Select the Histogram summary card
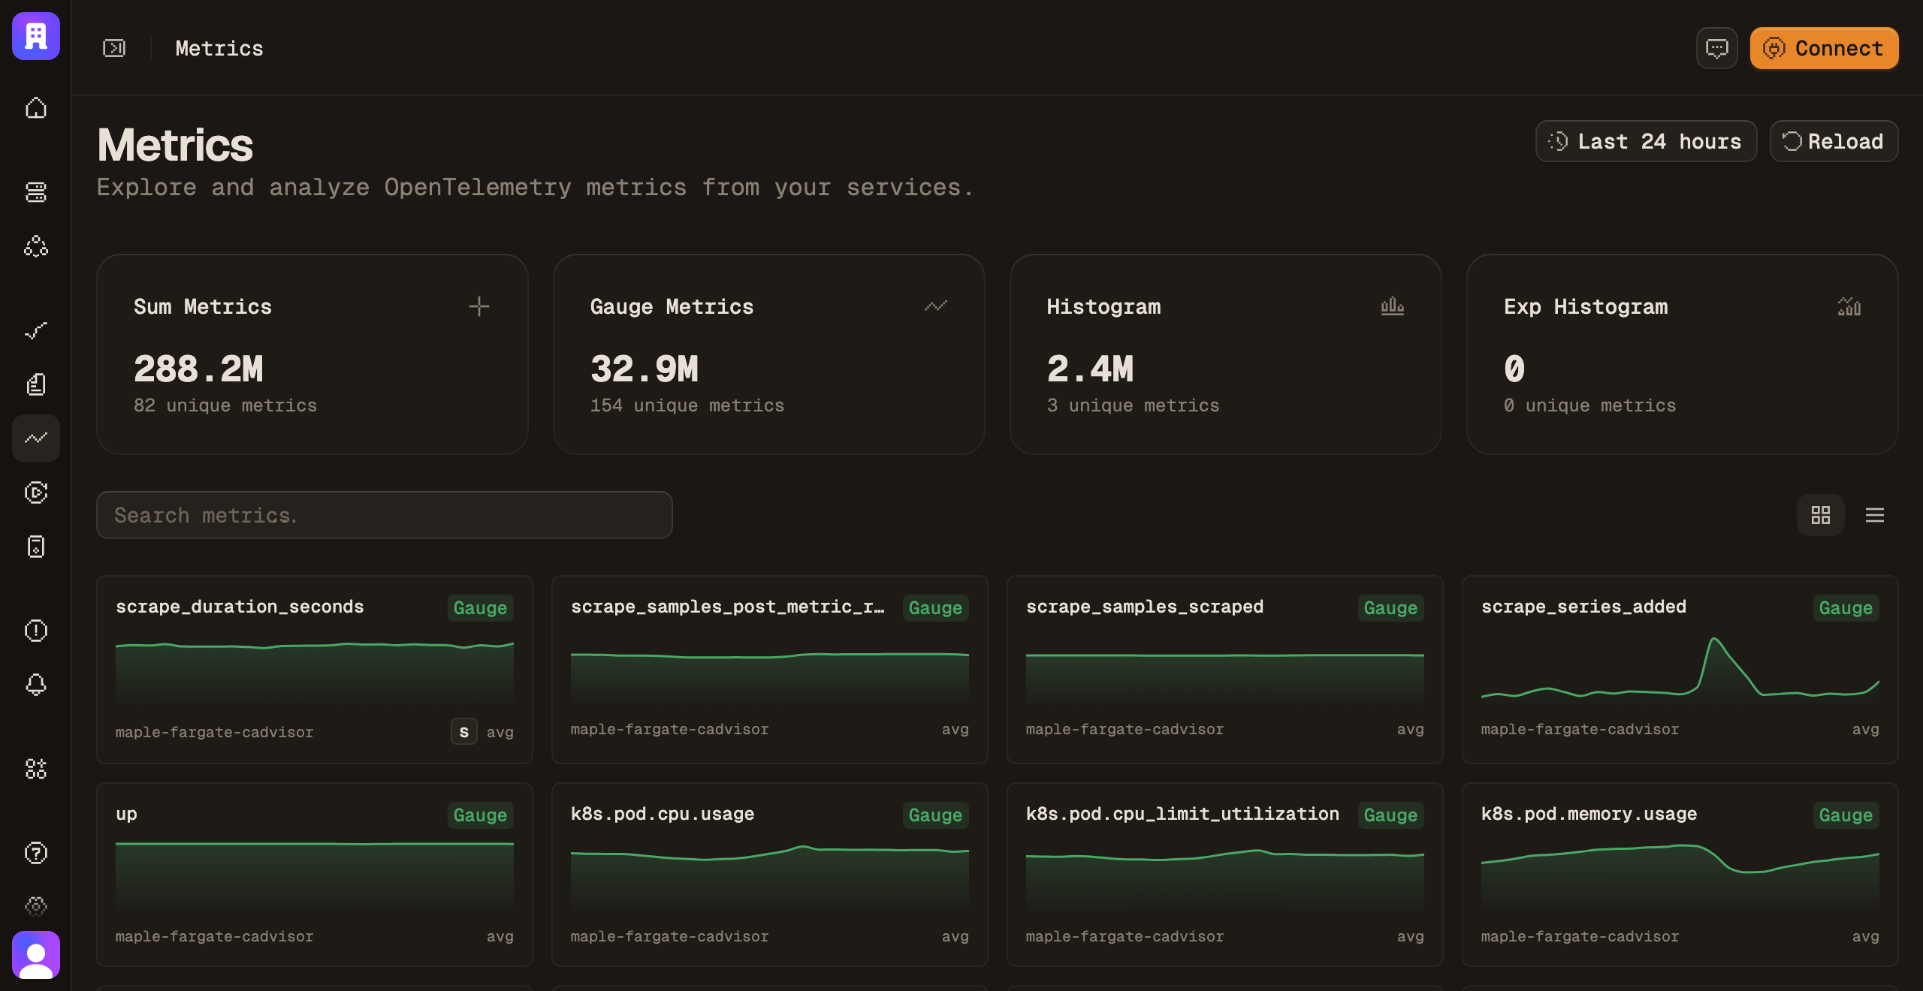The height and width of the screenshot is (991, 1923). coord(1226,354)
